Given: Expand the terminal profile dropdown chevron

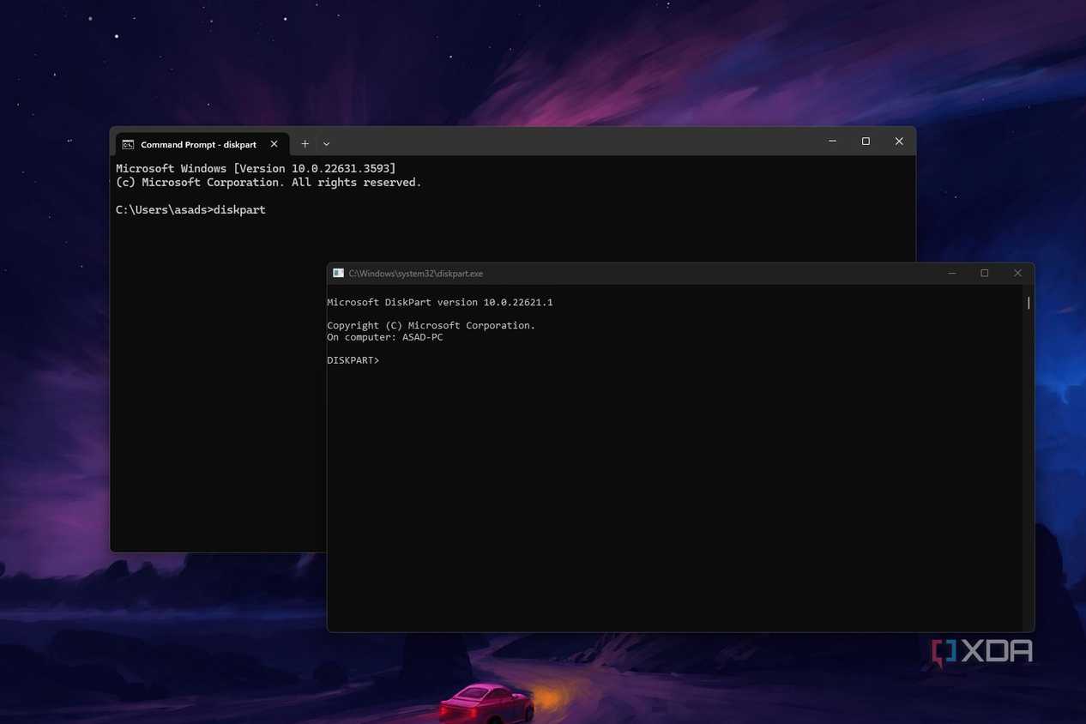Looking at the screenshot, I should click(327, 144).
